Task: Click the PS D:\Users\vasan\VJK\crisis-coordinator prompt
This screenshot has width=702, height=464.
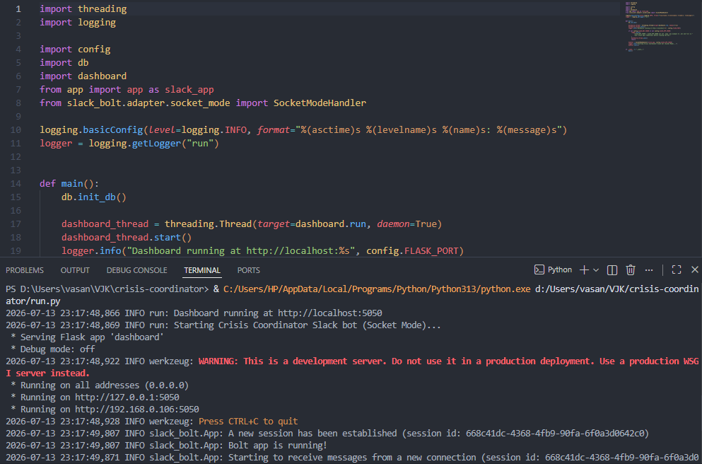Action: coord(107,289)
